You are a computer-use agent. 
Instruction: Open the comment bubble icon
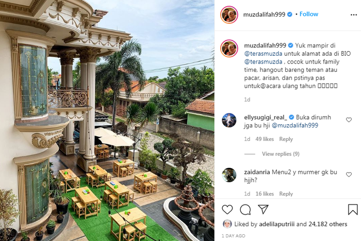coord(245,210)
